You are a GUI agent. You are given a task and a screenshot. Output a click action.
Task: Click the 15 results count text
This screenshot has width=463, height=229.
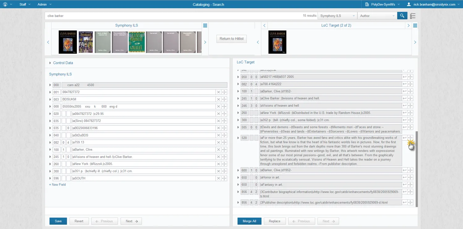click(309, 16)
